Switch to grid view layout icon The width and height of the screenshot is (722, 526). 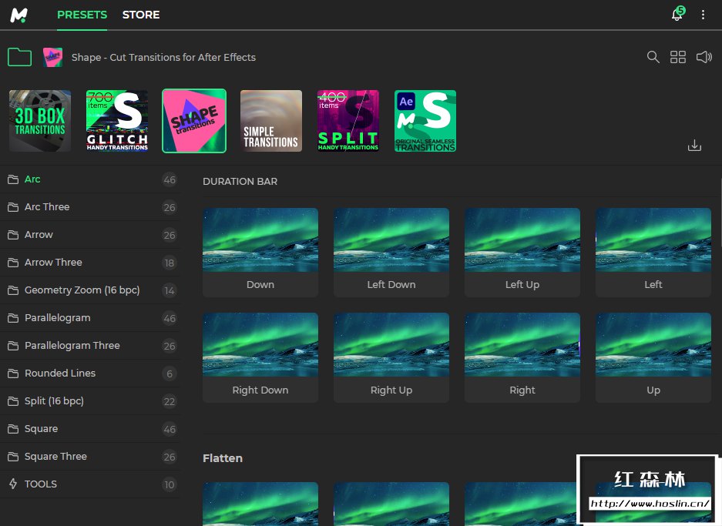click(678, 57)
